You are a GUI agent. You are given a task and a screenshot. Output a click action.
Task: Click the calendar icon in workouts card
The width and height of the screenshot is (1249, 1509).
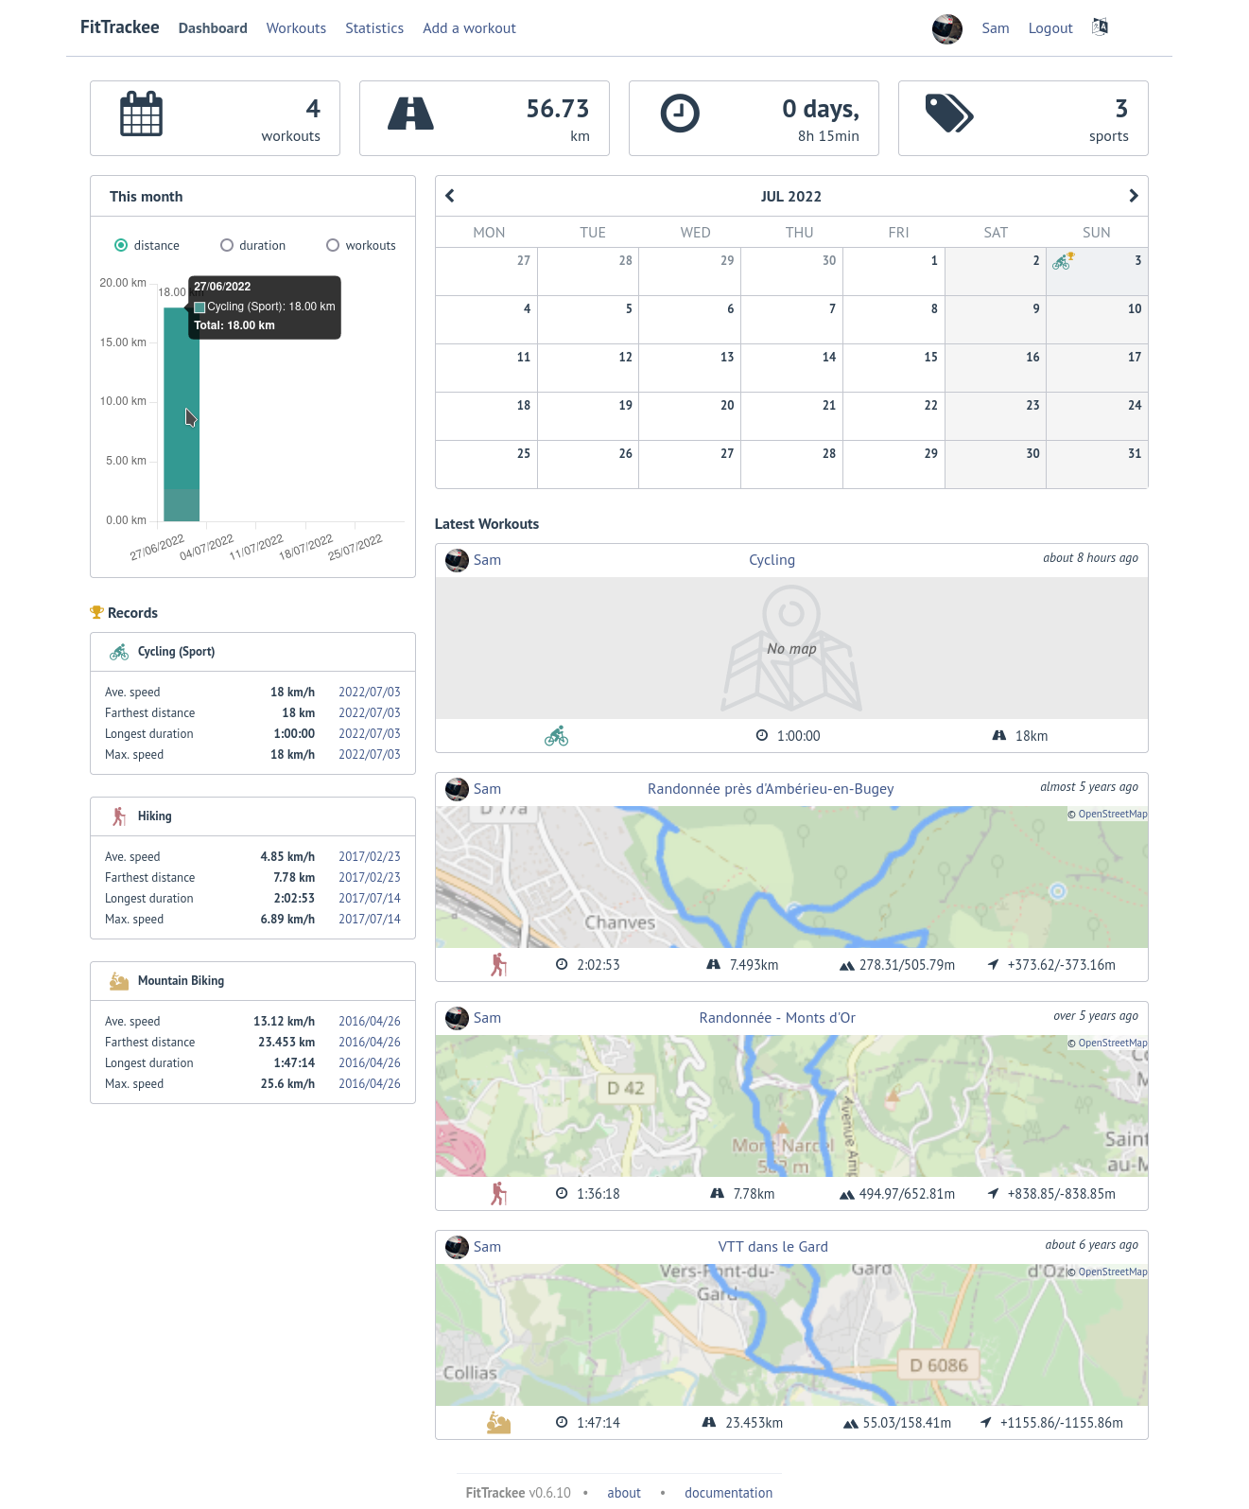point(142,114)
